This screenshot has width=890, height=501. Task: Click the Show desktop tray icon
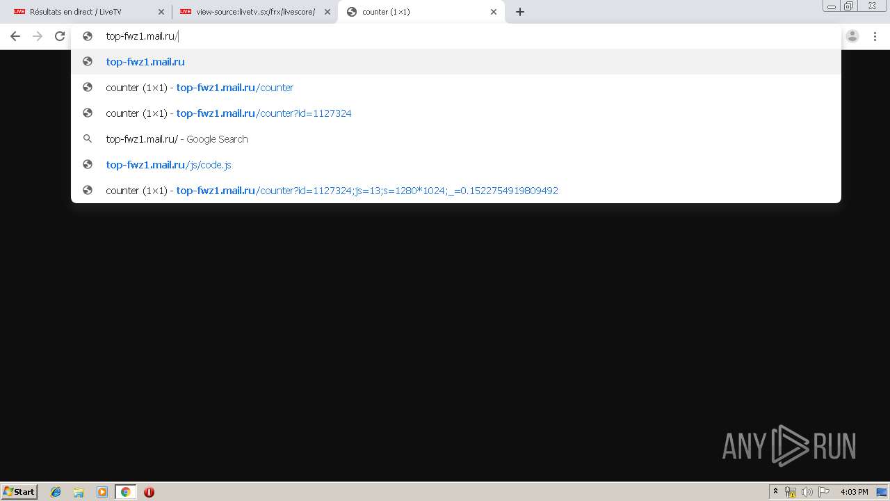click(x=882, y=492)
